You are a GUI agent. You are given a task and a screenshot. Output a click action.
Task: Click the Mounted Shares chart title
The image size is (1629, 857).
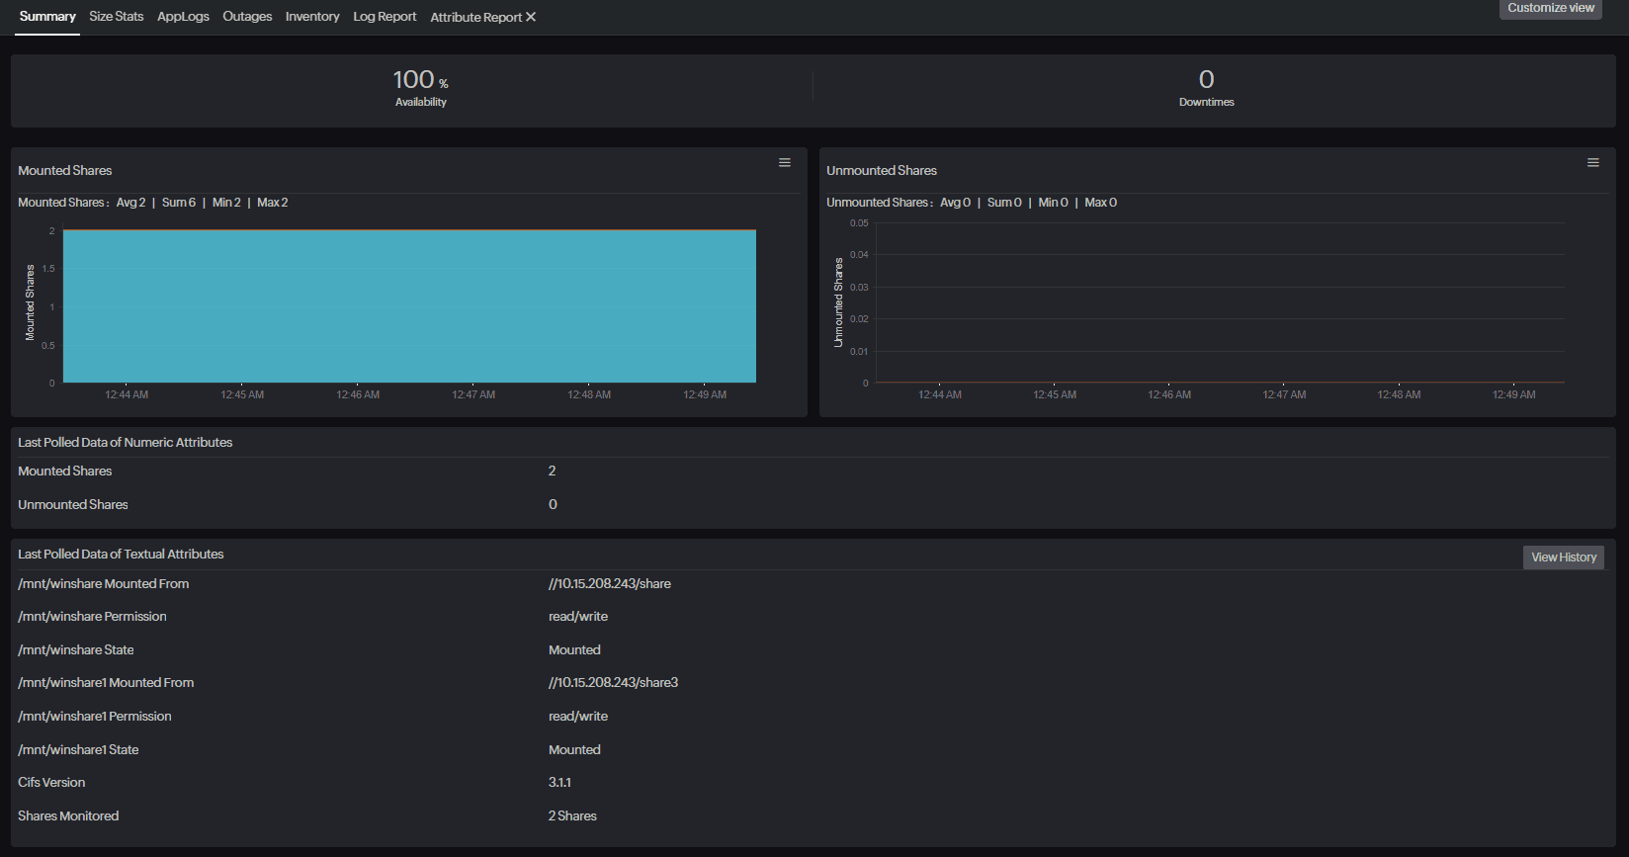point(65,171)
